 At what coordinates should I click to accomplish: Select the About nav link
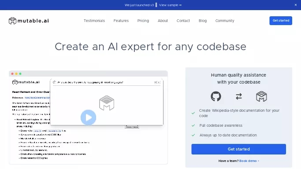(163, 21)
